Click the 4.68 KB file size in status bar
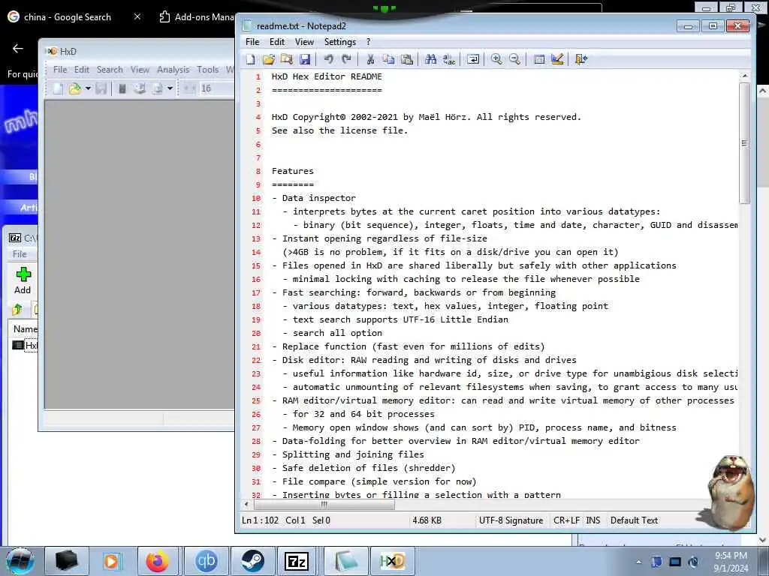The width and height of the screenshot is (769, 576). click(427, 520)
